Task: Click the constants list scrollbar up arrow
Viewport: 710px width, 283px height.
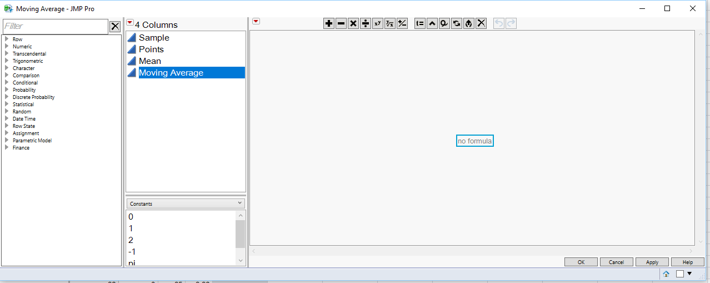Action: (x=241, y=215)
